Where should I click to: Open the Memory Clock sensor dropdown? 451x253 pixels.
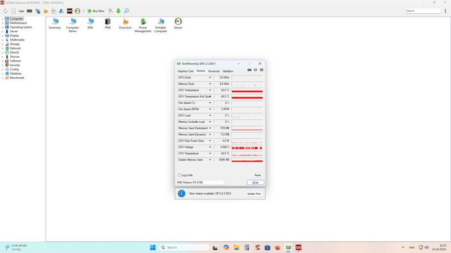click(x=210, y=84)
